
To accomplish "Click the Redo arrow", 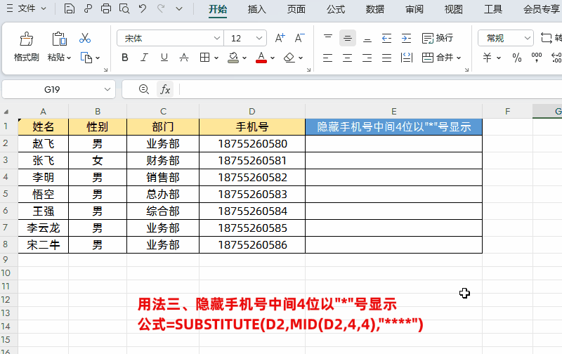I will tap(161, 8).
